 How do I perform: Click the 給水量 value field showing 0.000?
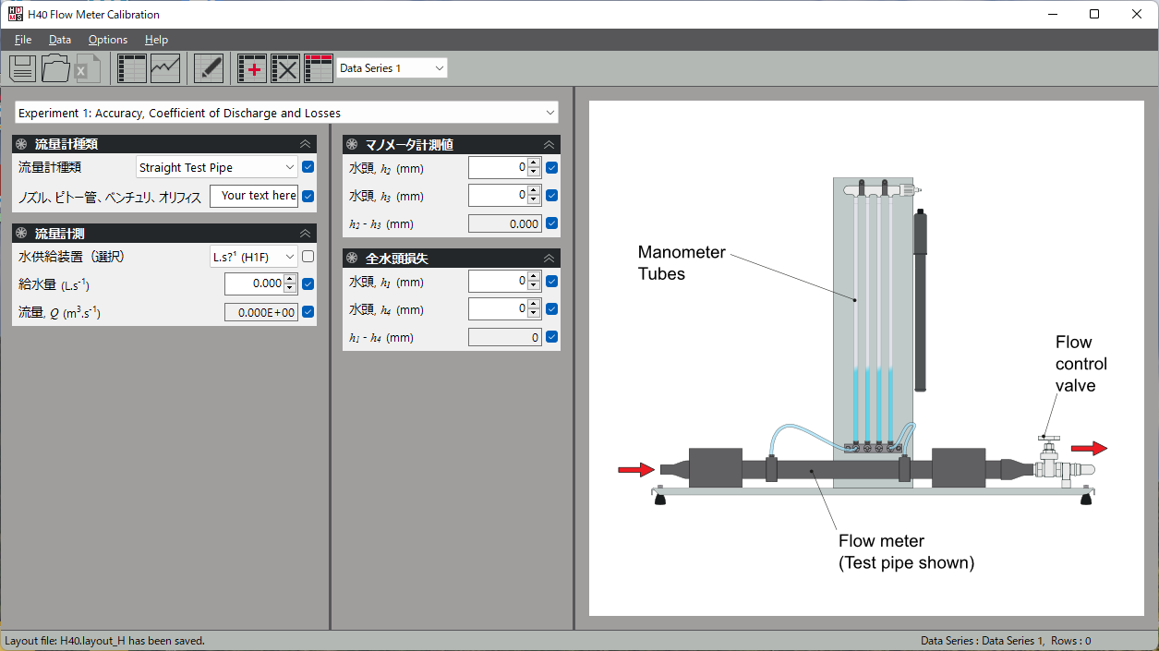pos(254,284)
